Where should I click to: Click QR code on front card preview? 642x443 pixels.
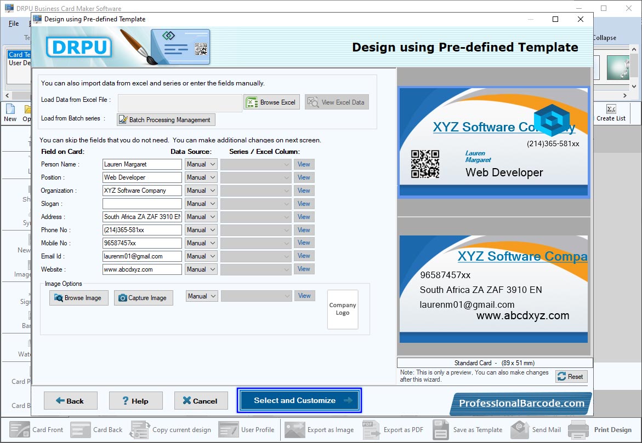(x=425, y=164)
